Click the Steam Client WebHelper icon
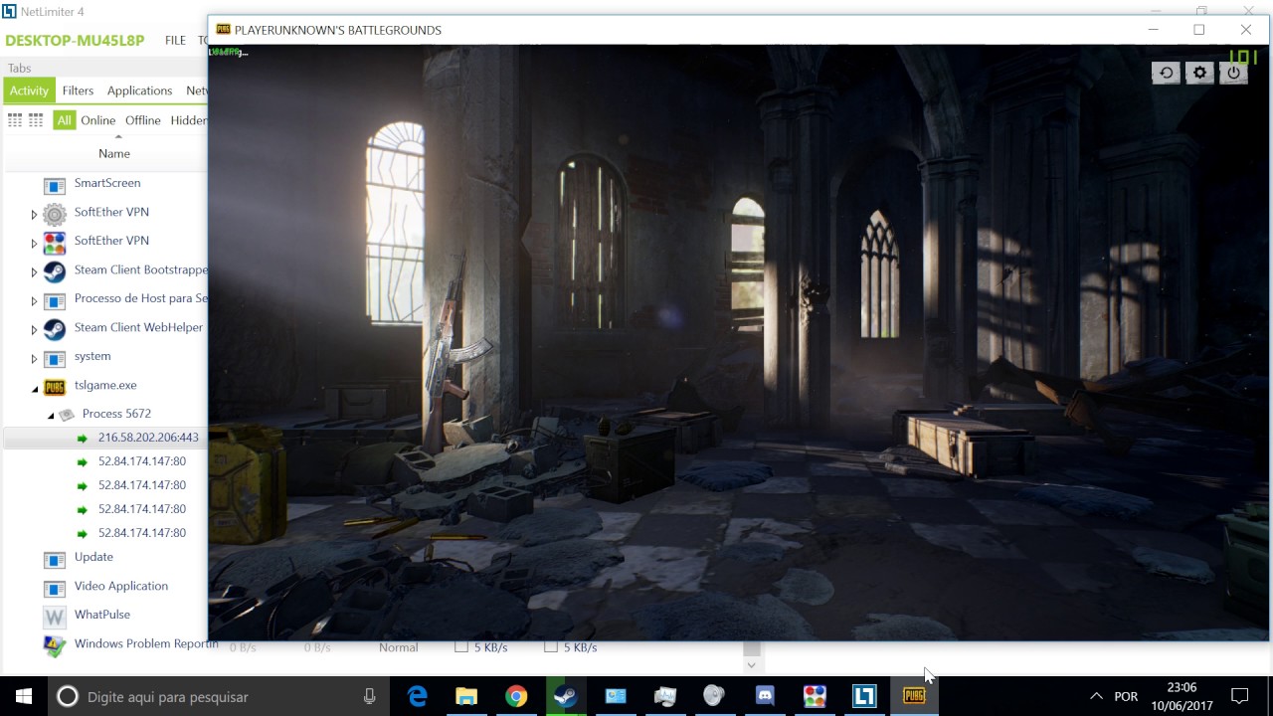This screenshot has height=716, width=1273. [x=55, y=329]
